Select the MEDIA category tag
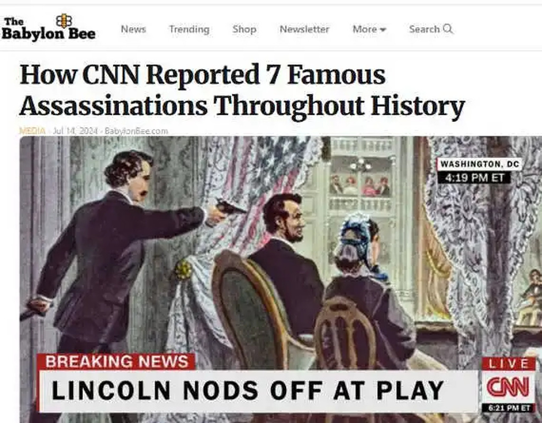Screen dimensions: 542x423 32,131
